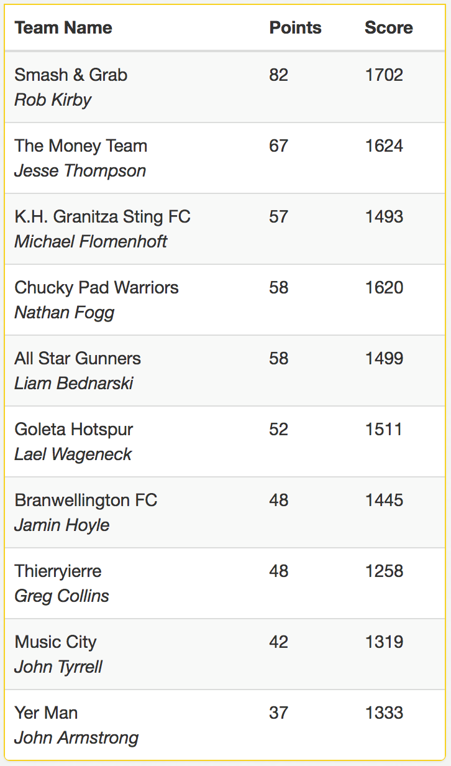The image size is (451, 766).
Task: Open The Money Team row
Action: click(x=225, y=158)
